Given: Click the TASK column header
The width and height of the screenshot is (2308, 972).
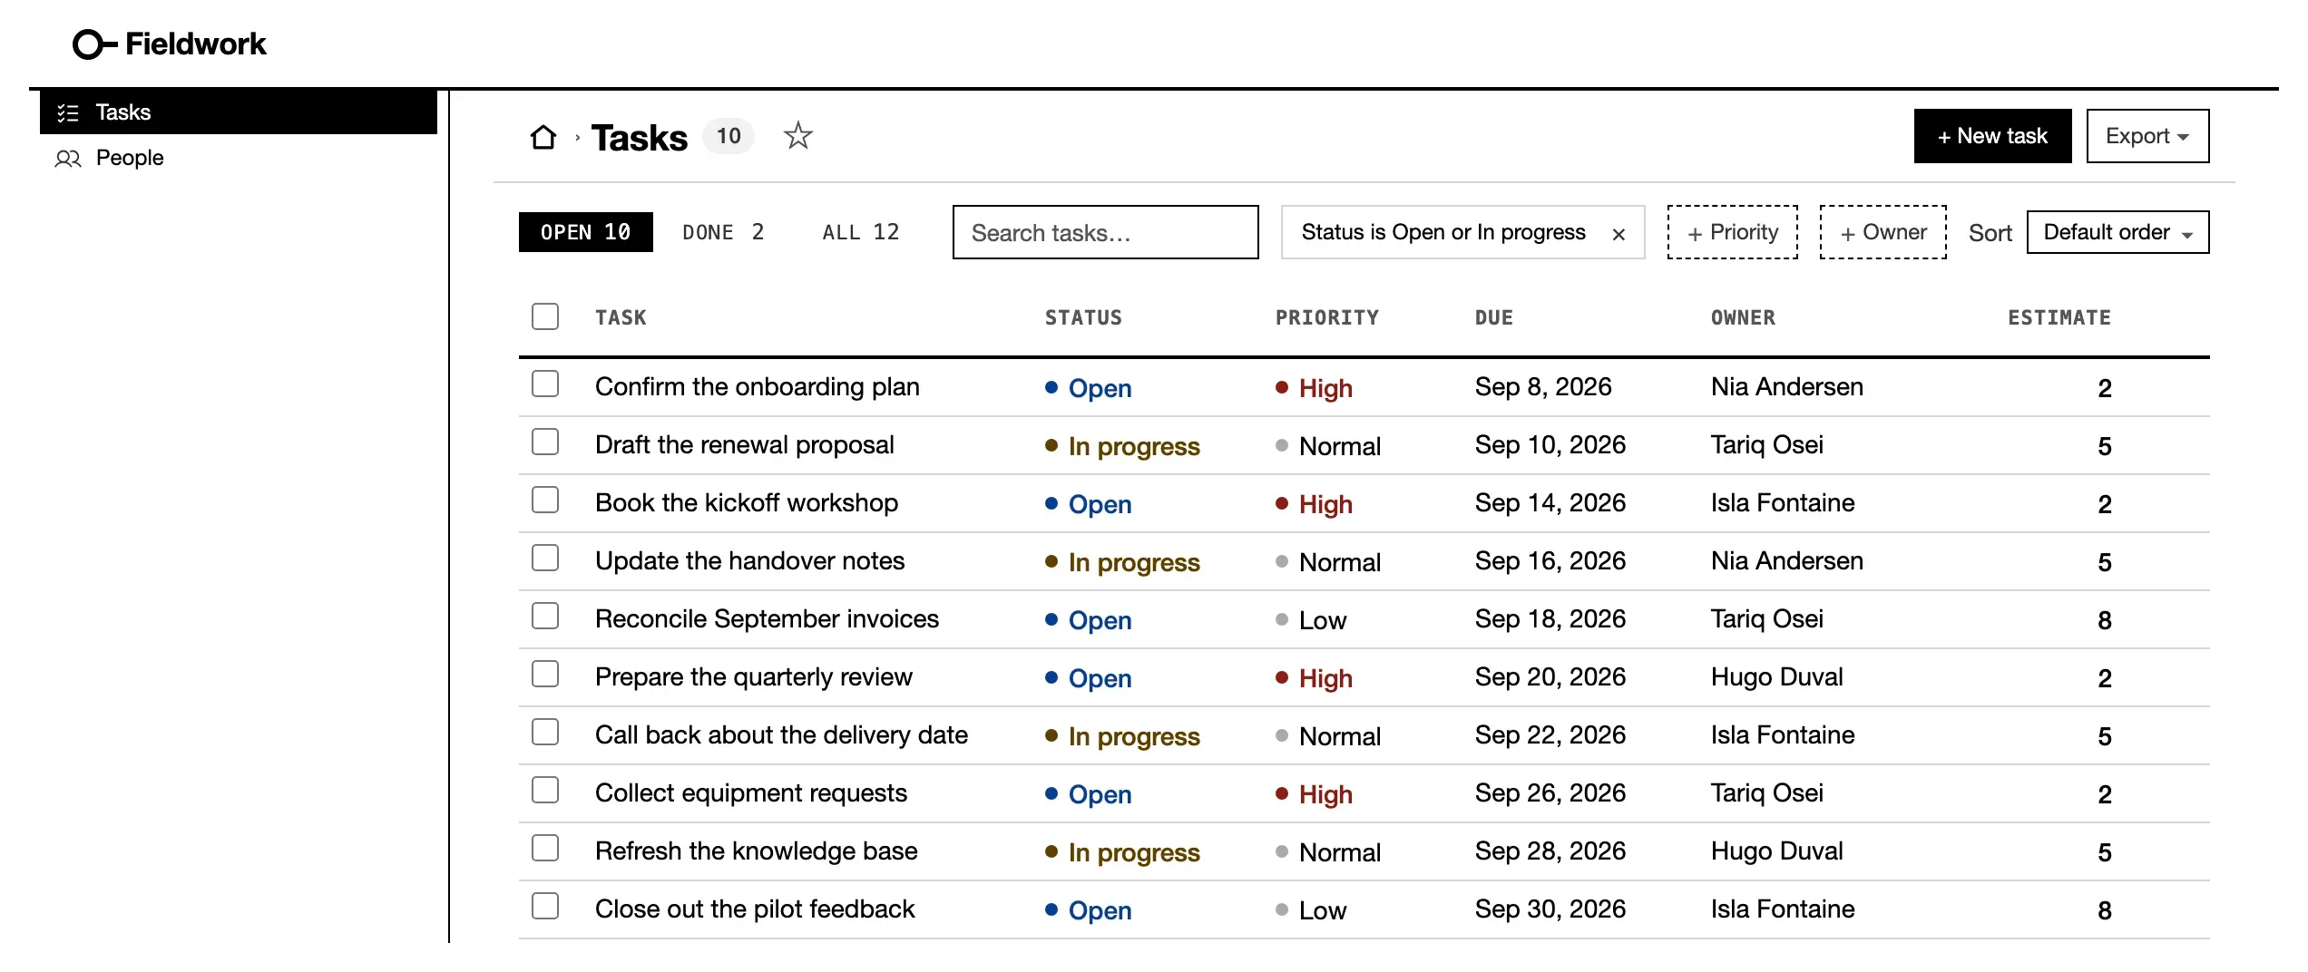Looking at the screenshot, I should (621, 317).
